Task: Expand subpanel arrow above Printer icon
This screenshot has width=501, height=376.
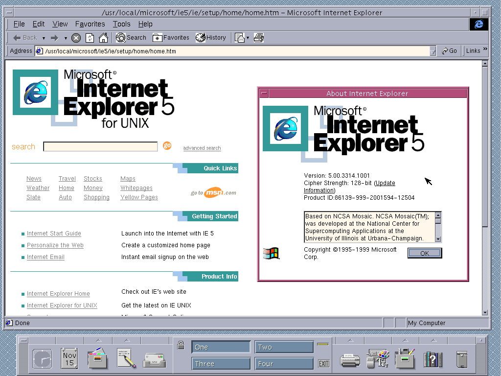Action: pyautogui.click(x=350, y=340)
